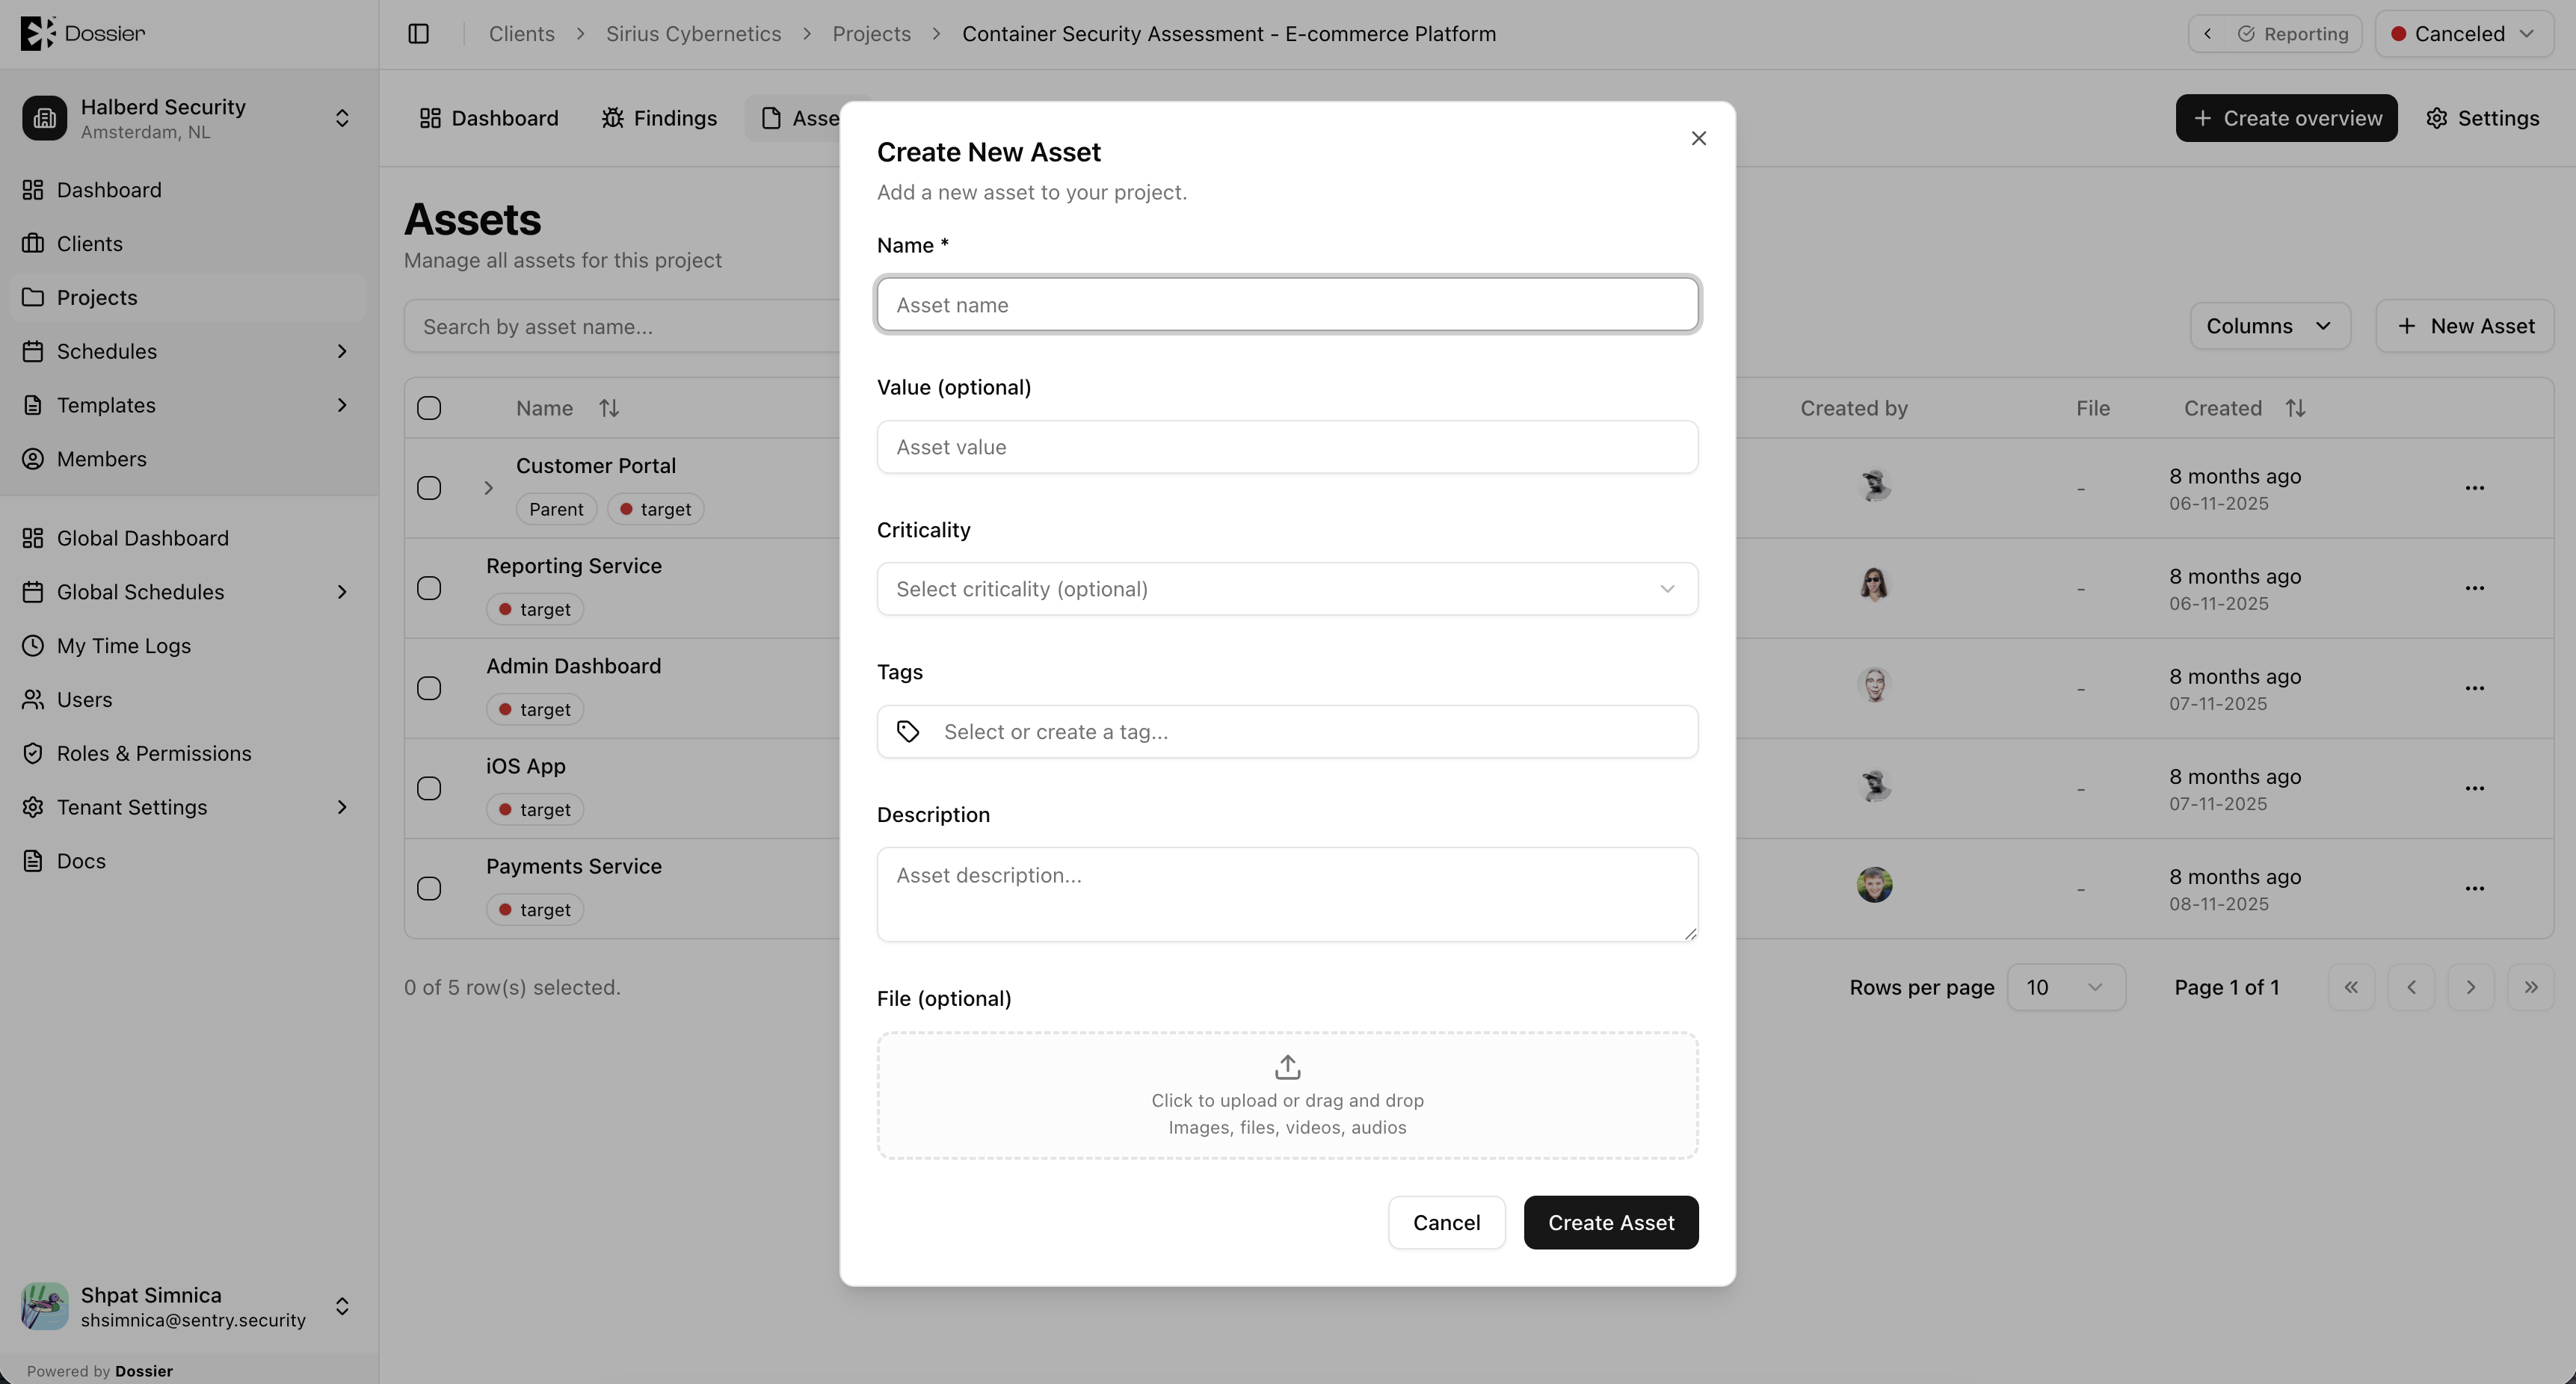
Task: Expand Tenant Settings in sidebar
Action: [342, 807]
